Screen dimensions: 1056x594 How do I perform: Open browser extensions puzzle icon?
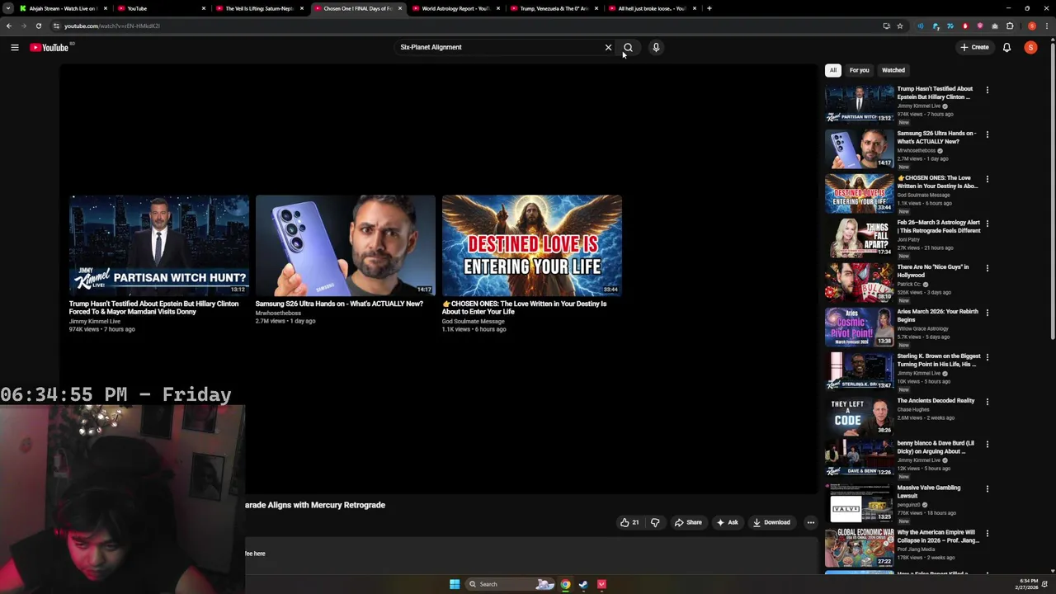pyautogui.click(x=1010, y=26)
